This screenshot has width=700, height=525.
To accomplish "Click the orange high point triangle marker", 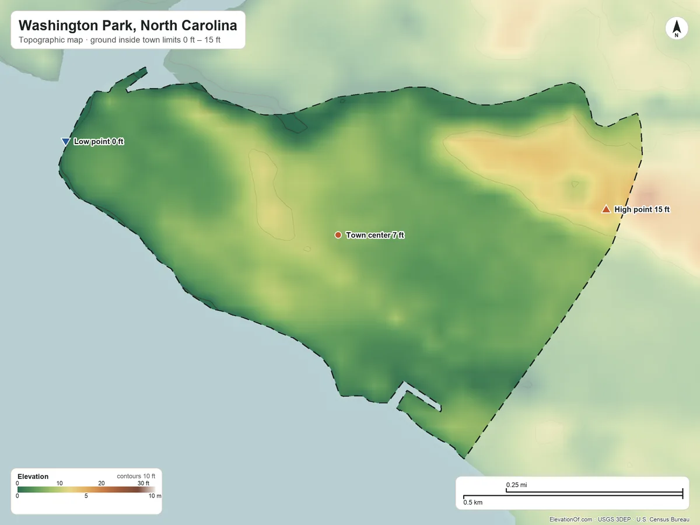I will 606,209.
